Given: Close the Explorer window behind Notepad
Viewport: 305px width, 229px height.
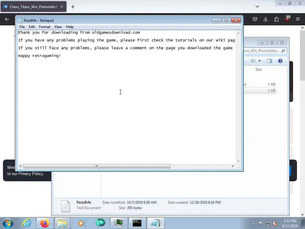Looking at the screenshot, I should (282, 42).
